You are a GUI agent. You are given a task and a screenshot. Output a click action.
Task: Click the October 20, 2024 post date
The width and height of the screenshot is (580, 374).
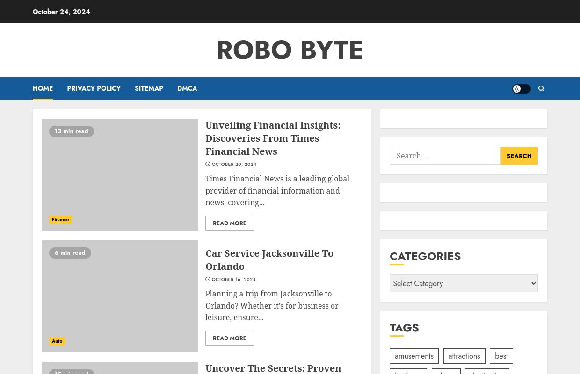click(x=234, y=165)
